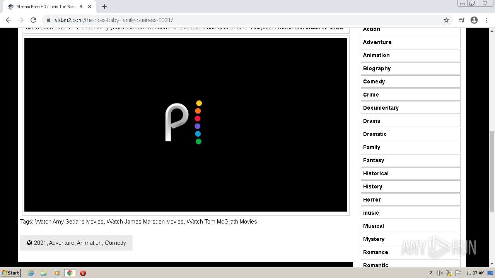Click the forward navigation arrow
Screen dimensions: 495x278
[x=21, y=20]
